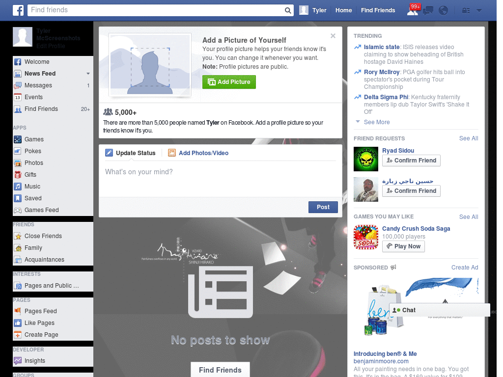This screenshot has width=503, height=377.
Task: Click the blue Post button
Action: (x=323, y=207)
